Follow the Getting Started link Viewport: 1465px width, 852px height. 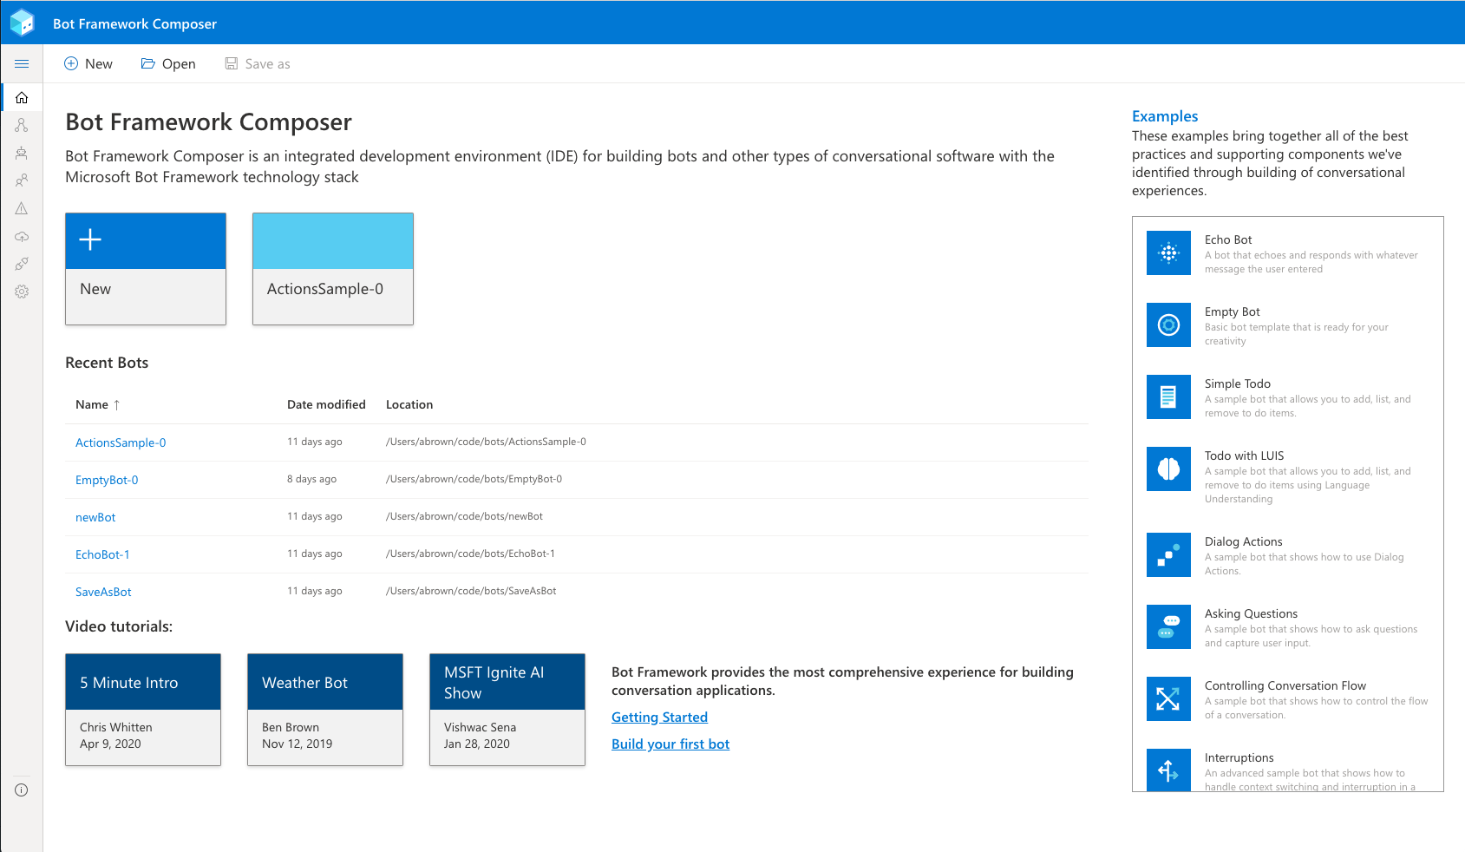point(659,717)
